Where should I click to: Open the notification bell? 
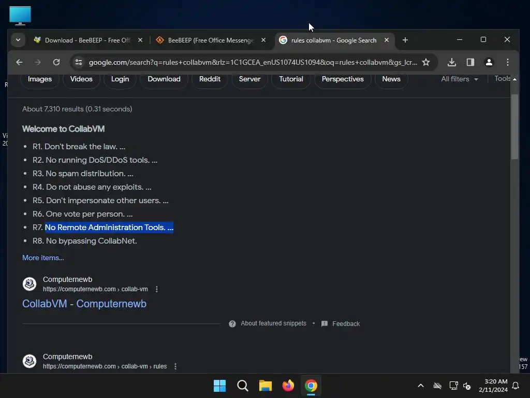tap(516, 386)
